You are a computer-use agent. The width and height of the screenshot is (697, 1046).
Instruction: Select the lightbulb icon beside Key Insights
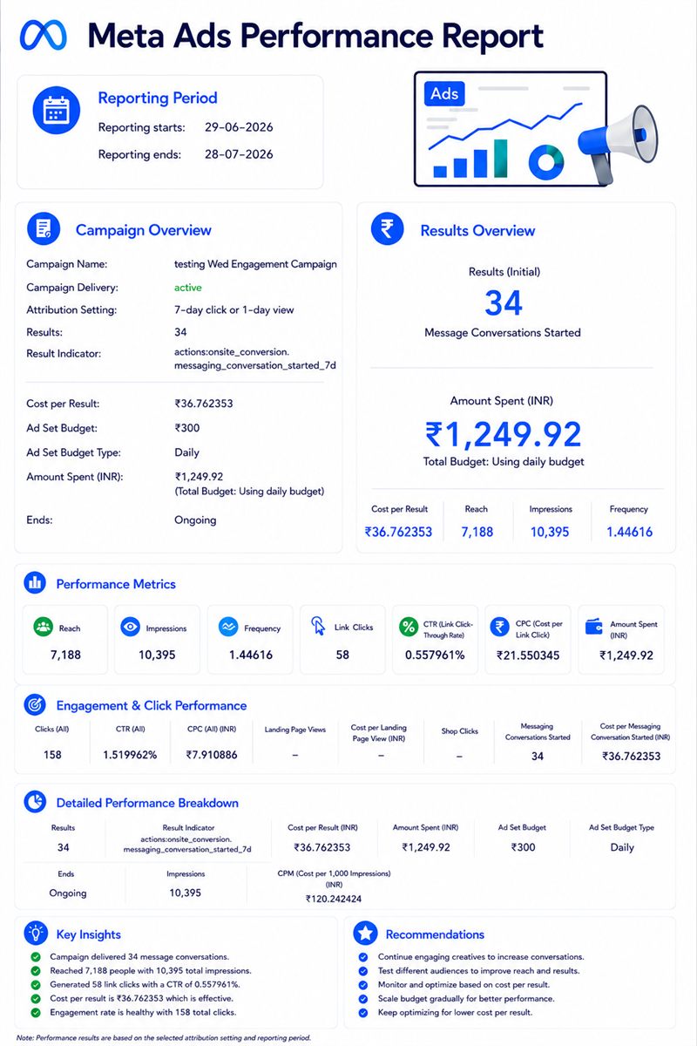click(36, 933)
